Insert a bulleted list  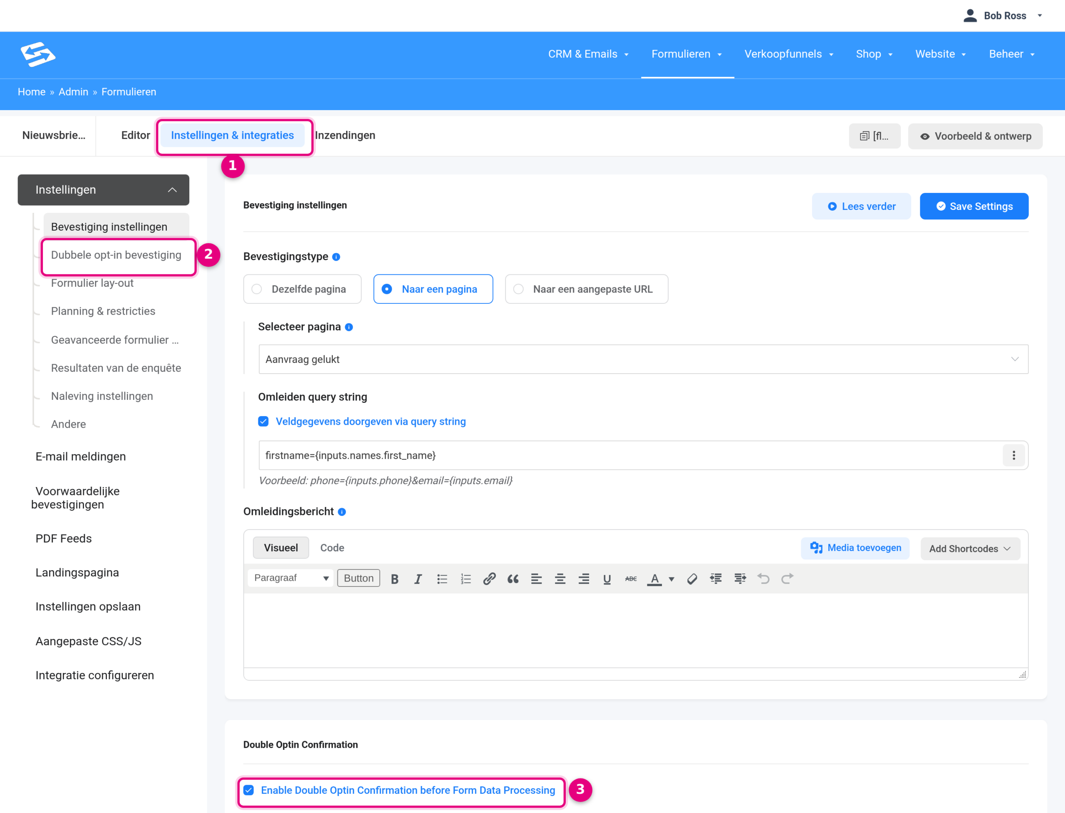point(442,579)
